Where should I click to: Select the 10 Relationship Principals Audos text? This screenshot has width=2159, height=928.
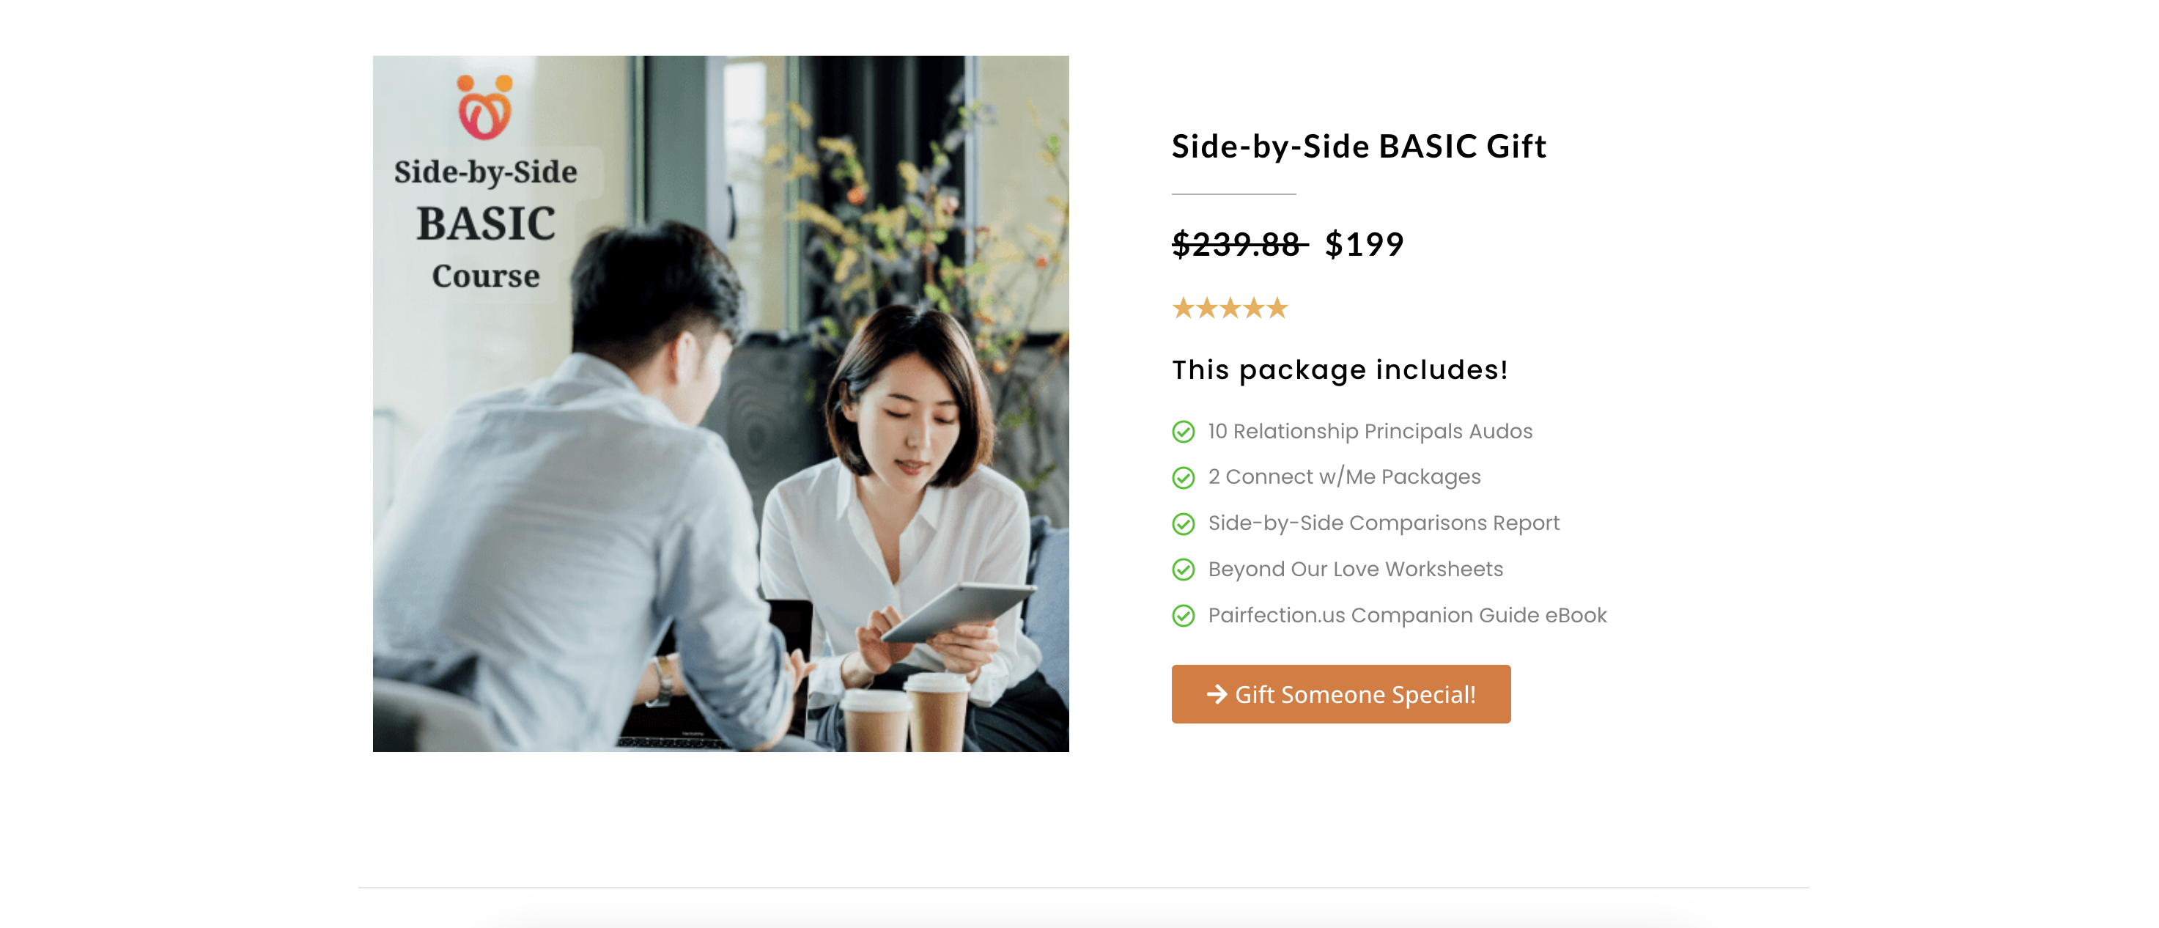coord(1370,431)
